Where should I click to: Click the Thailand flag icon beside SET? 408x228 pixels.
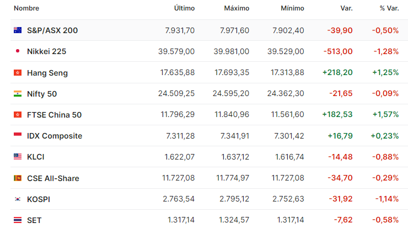(x=18, y=220)
